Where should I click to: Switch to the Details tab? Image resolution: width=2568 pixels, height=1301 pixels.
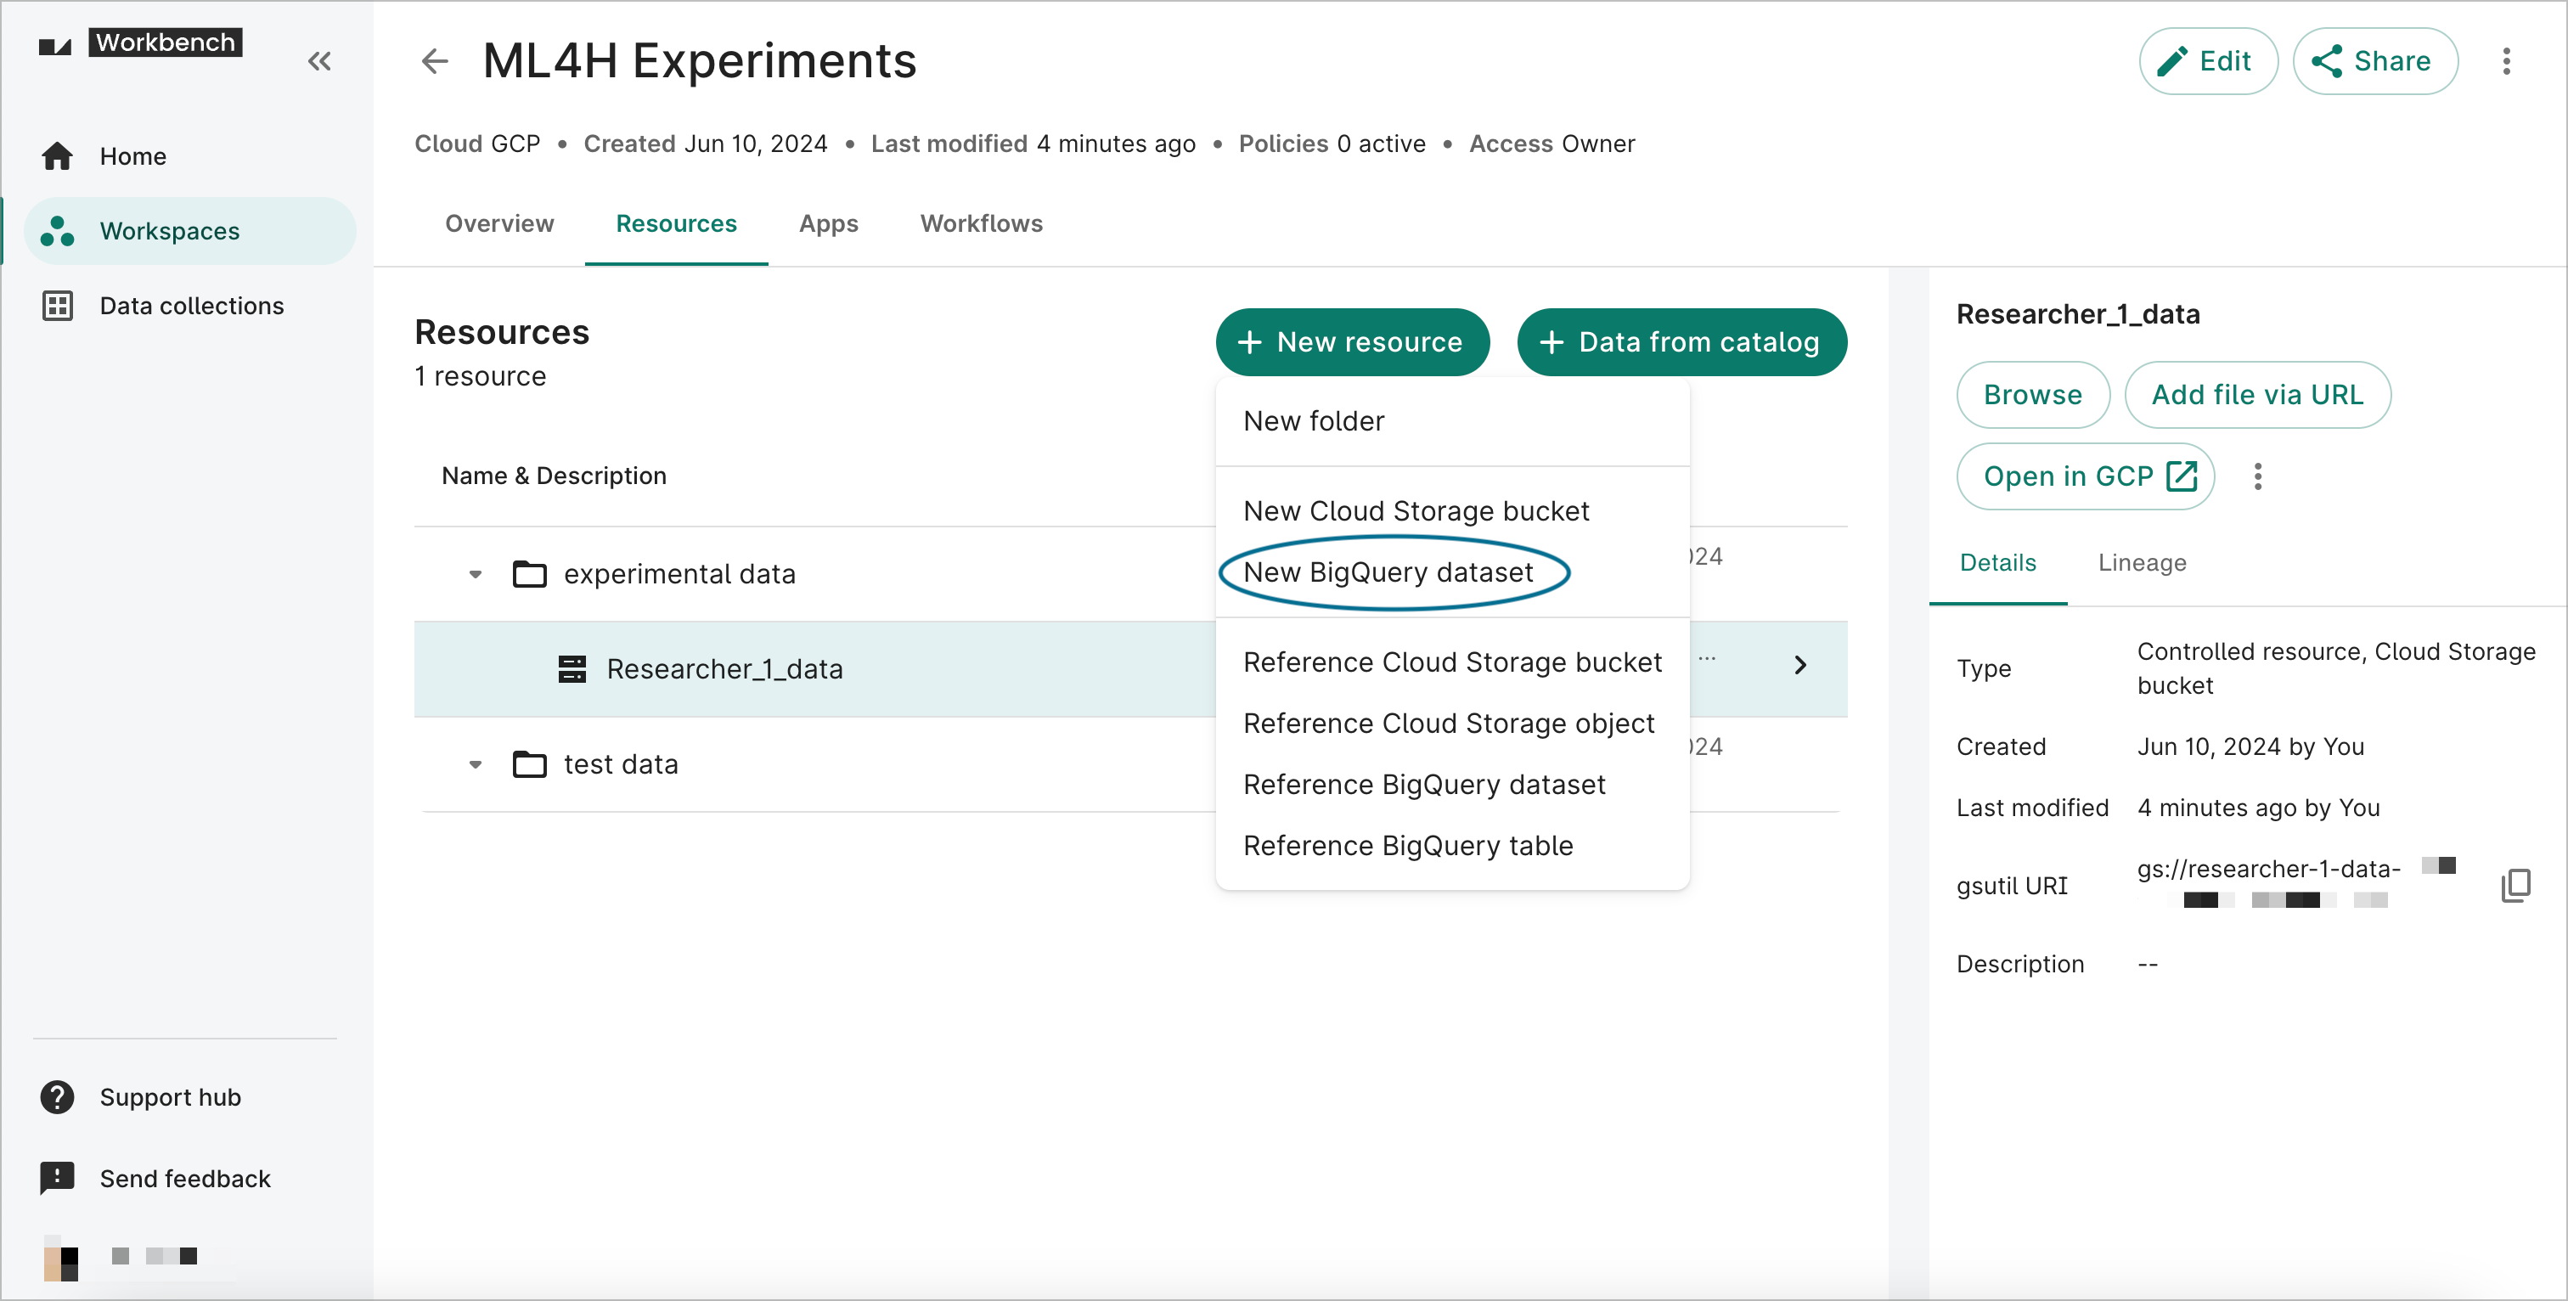pos(1998,563)
